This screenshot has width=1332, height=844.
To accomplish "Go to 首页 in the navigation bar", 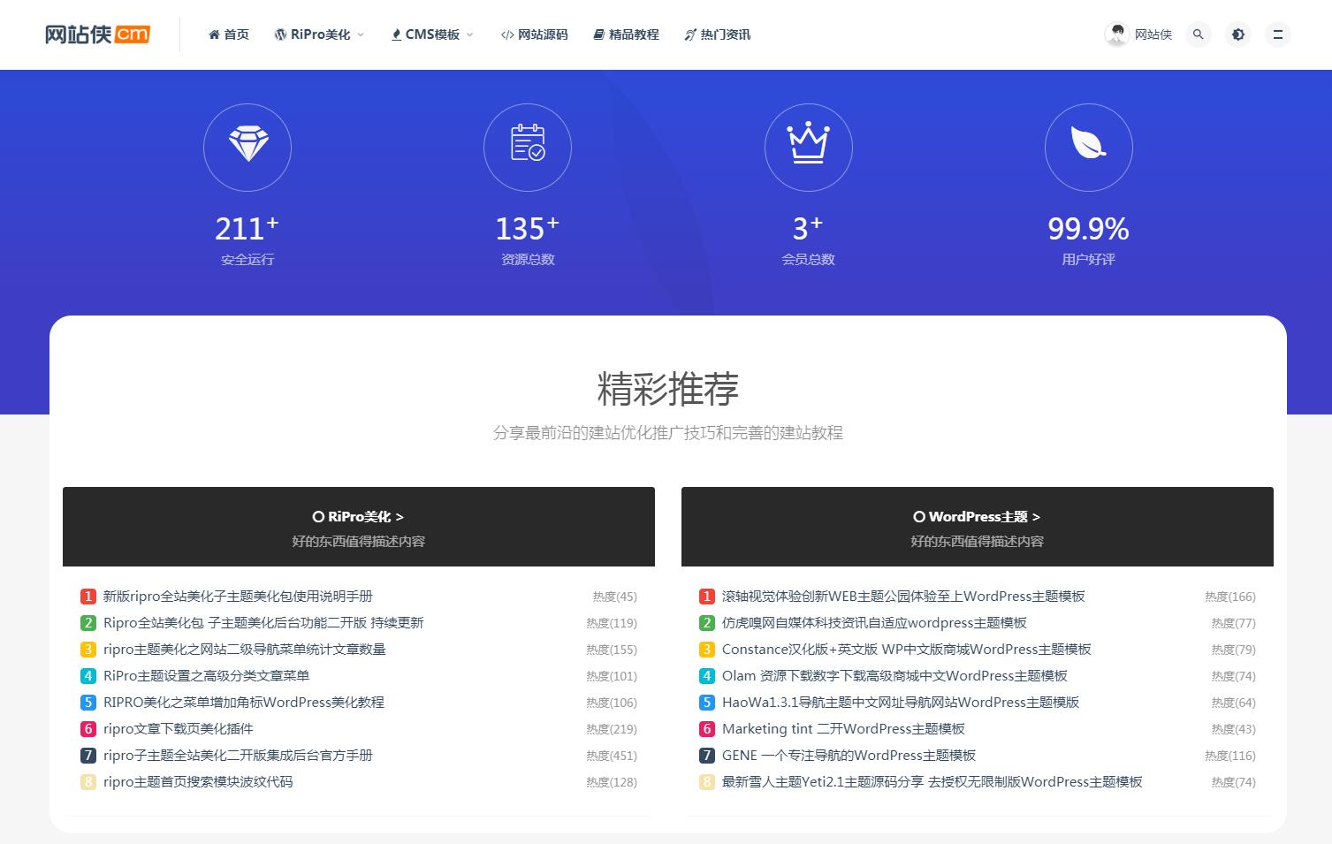I will [229, 34].
